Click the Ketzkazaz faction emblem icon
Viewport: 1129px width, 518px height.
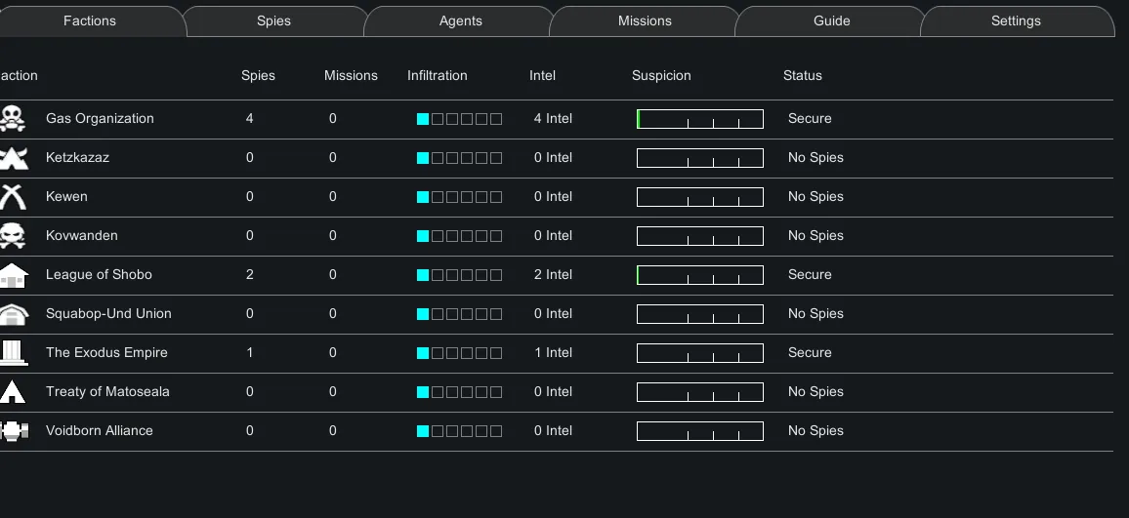(x=13, y=158)
